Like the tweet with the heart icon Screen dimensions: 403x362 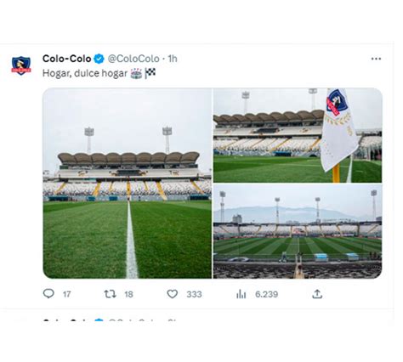(x=172, y=294)
